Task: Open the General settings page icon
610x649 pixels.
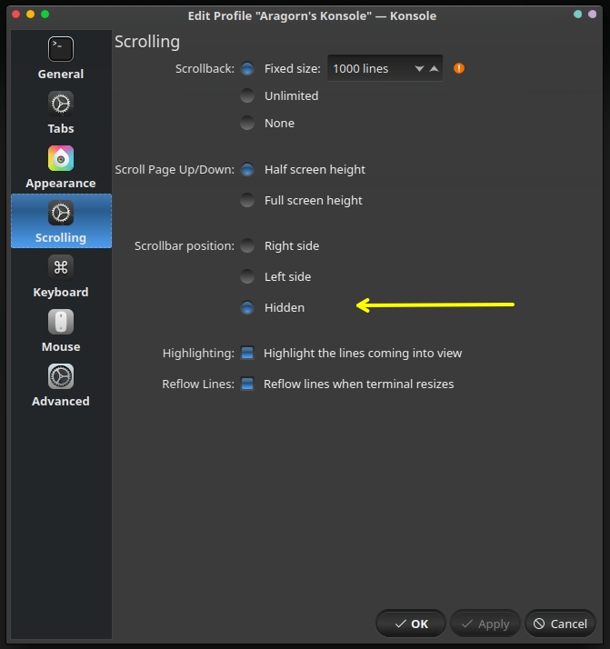Action: click(61, 49)
